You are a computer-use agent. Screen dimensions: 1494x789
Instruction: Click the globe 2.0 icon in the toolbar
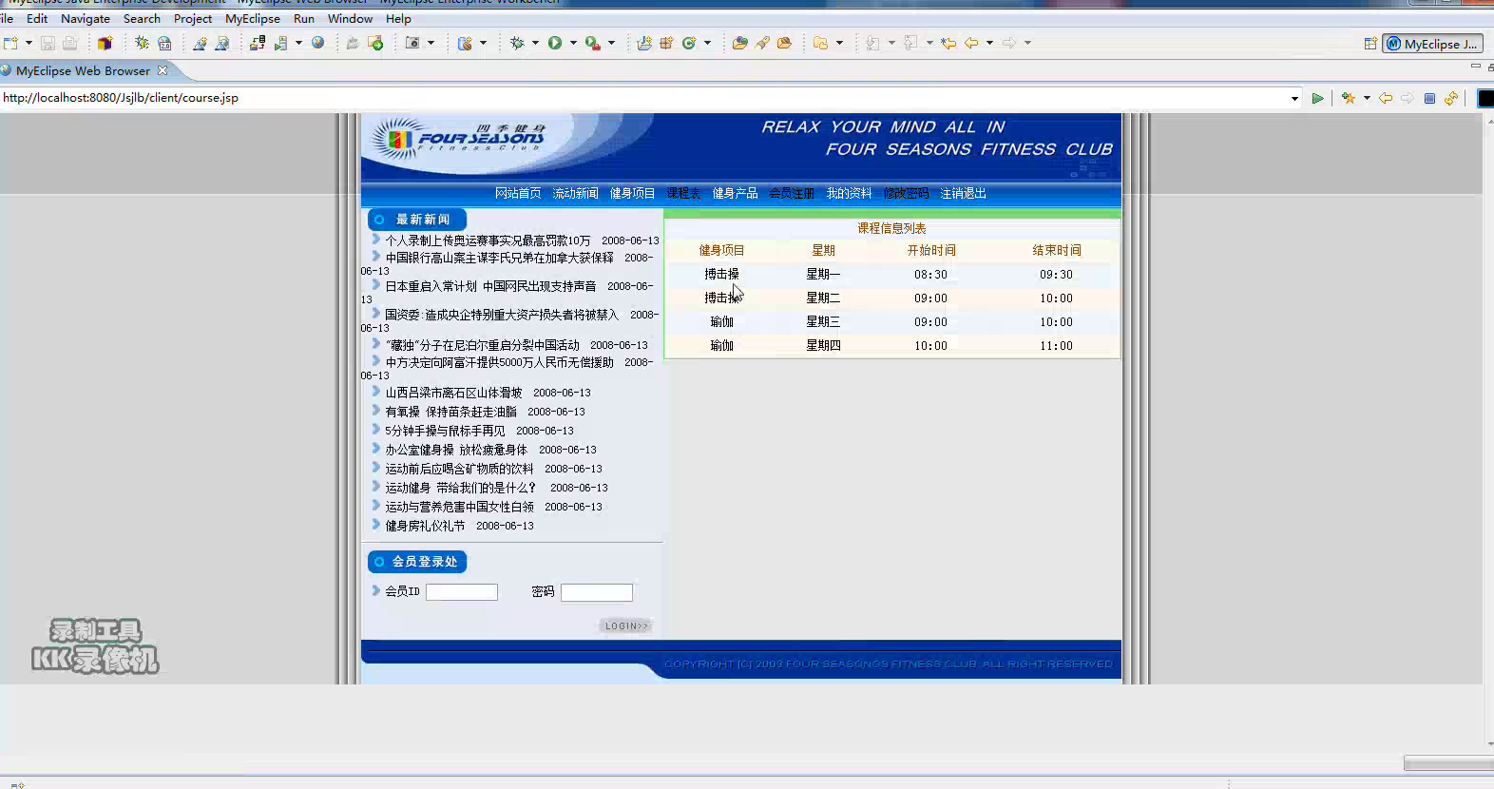pyautogui.click(x=164, y=43)
